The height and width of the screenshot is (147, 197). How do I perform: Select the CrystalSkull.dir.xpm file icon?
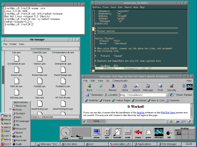[17, 59]
